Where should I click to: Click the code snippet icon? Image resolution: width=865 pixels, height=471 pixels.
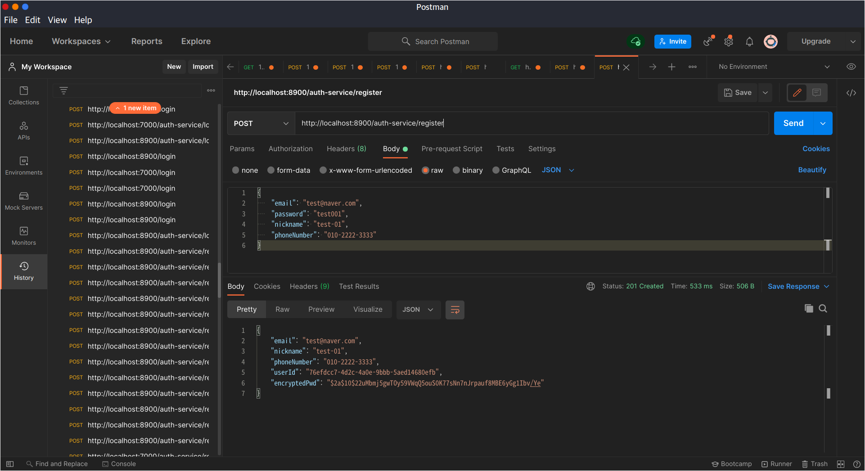[851, 93]
